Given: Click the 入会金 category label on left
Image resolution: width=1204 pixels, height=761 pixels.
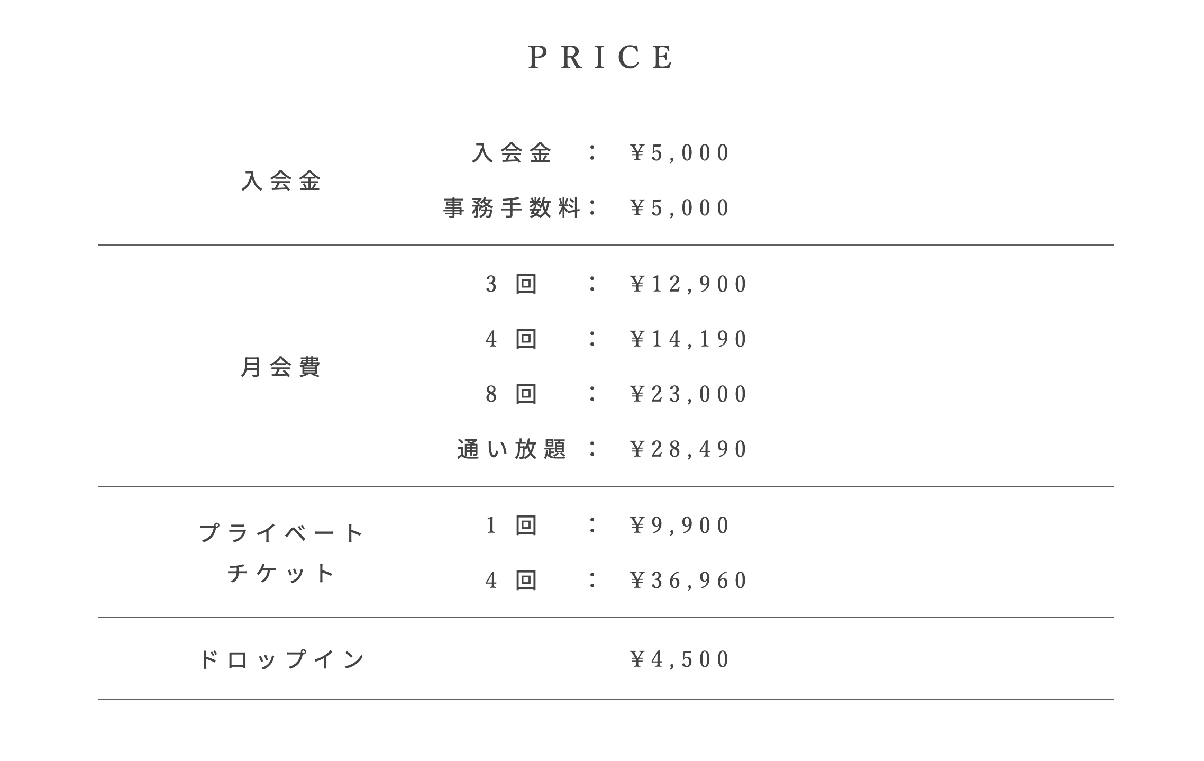Looking at the screenshot, I should click(x=281, y=181).
